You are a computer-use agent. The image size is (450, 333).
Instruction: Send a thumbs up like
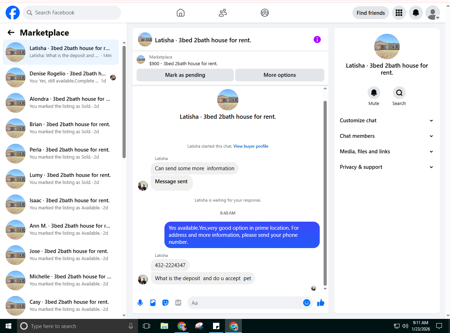[321, 303]
